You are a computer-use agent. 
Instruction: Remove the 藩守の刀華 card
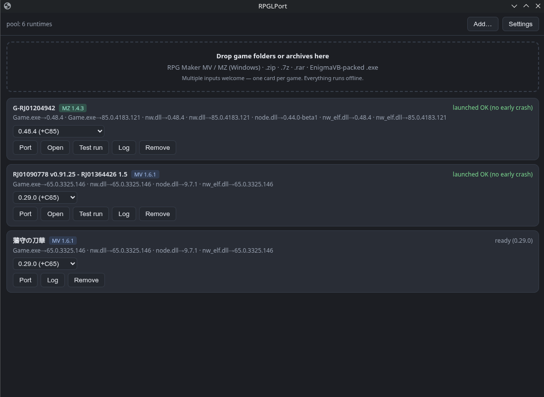click(x=87, y=280)
